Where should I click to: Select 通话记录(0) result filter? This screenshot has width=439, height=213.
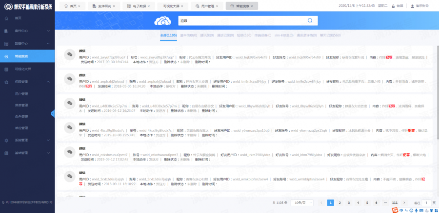[225, 35]
